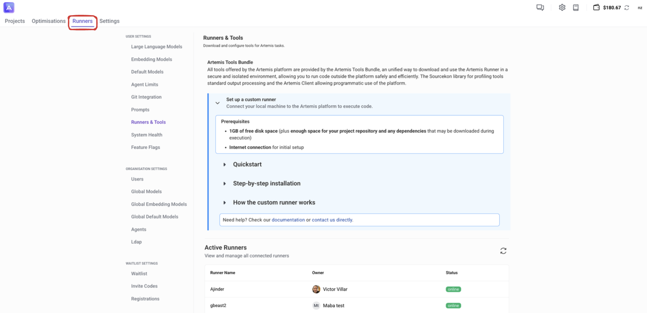The image size is (647, 313).
Task: Click the contact us directly link
Action: tap(332, 220)
